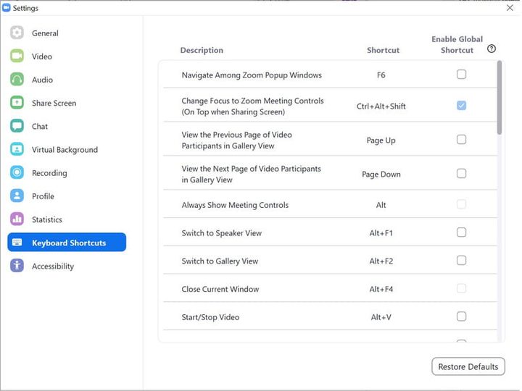Select the Video camera icon
Image resolution: width=522 pixels, height=391 pixels.
point(17,56)
